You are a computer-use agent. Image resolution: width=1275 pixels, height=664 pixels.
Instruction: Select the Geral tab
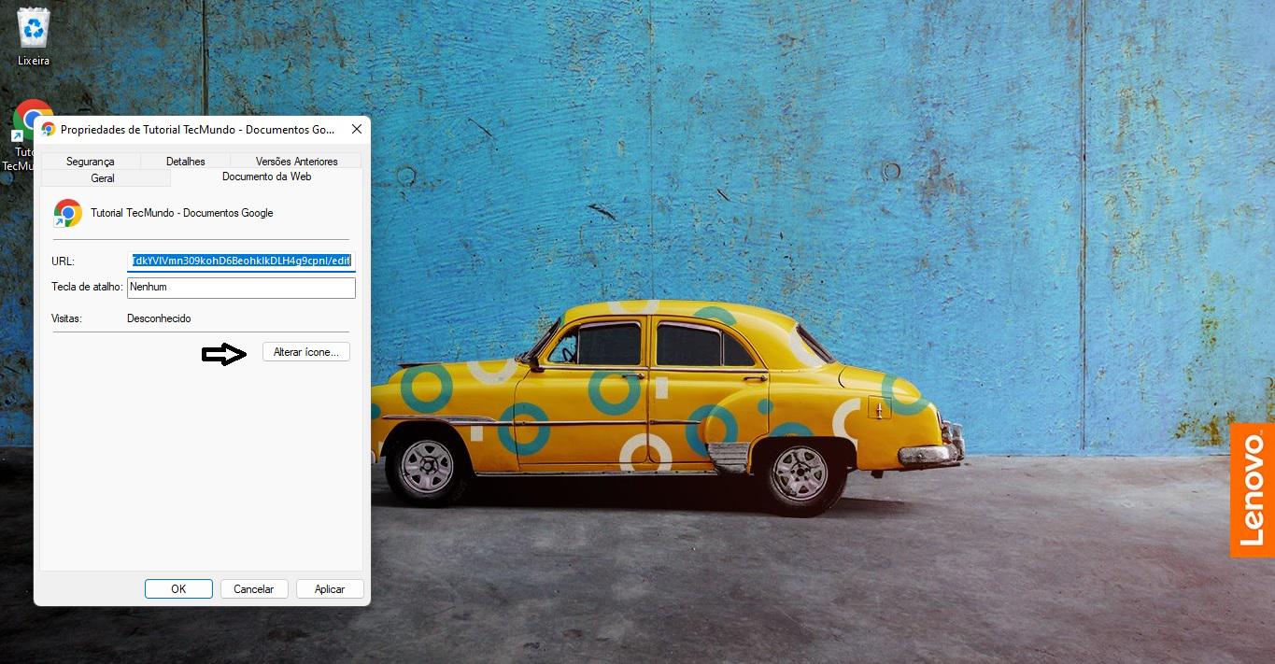pyautogui.click(x=103, y=177)
